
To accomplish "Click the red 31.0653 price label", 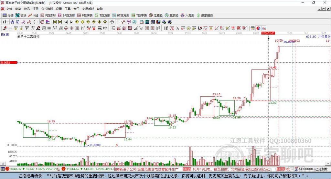I will [x=9, y=62].
